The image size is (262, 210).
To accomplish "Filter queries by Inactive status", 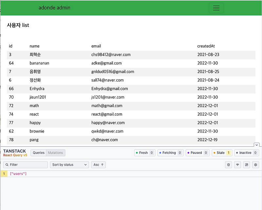I will 246,153.
